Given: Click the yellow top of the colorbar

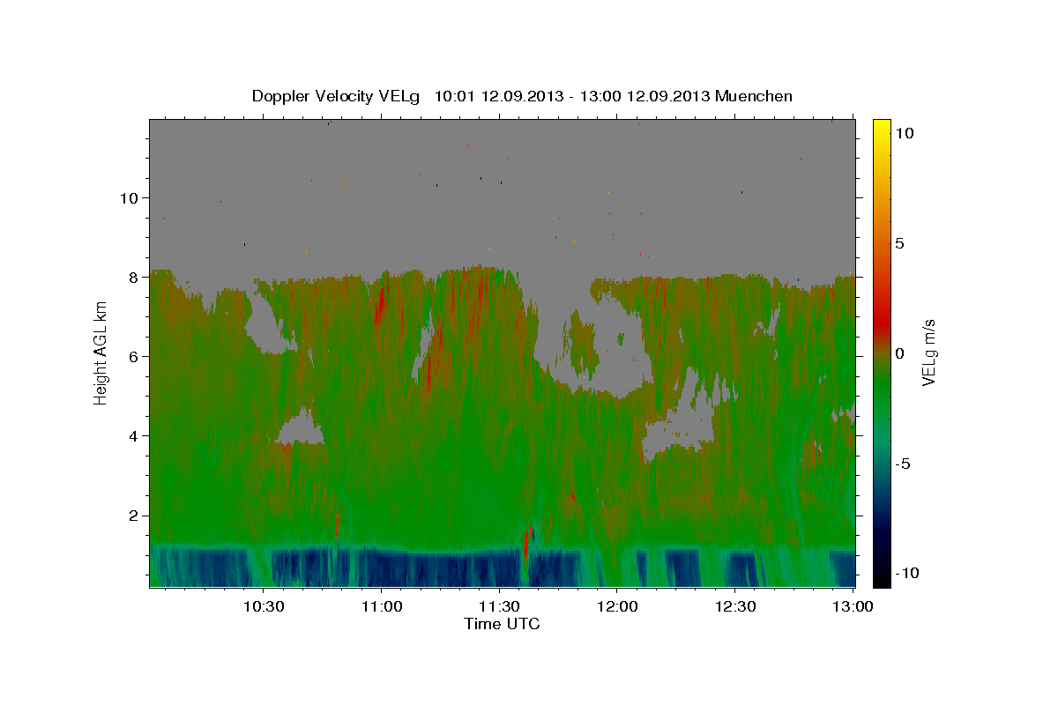Looking at the screenshot, I should pyautogui.click(x=881, y=126).
